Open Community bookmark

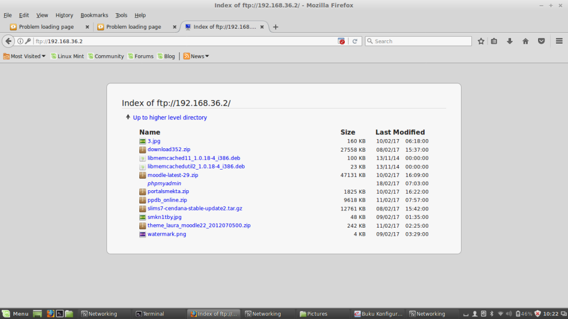point(106,56)
